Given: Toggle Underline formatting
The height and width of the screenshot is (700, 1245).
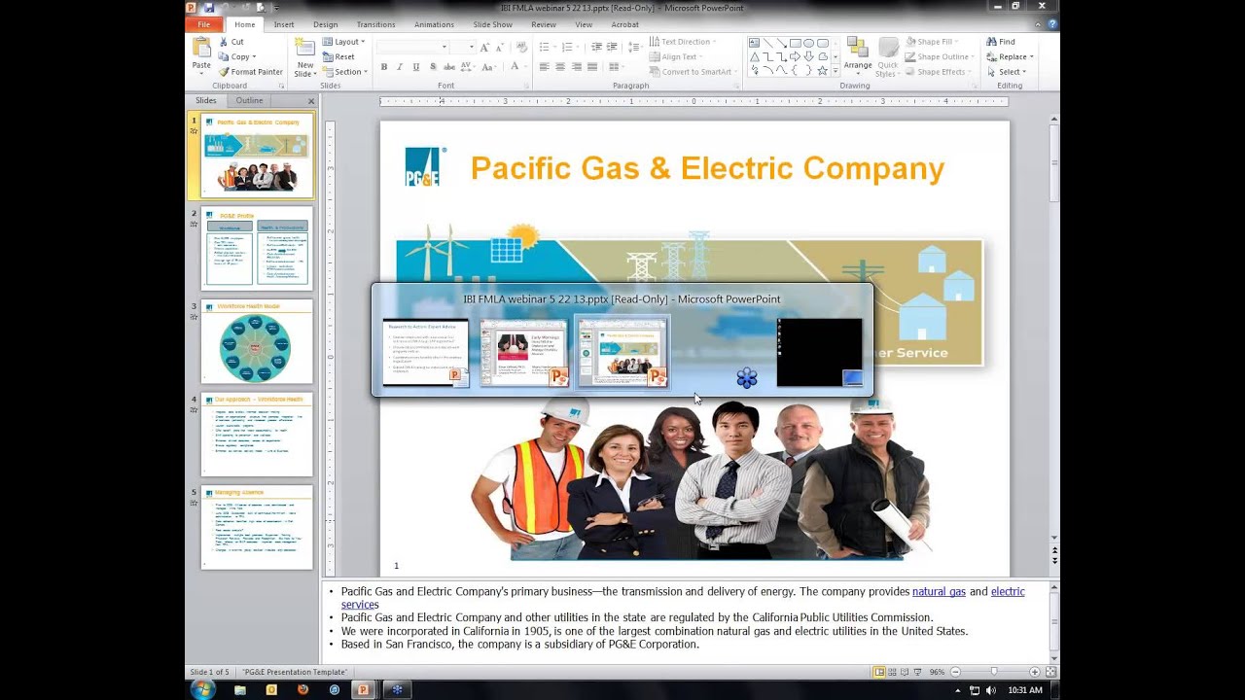Looking at the screenshot, I should point(416,67).
